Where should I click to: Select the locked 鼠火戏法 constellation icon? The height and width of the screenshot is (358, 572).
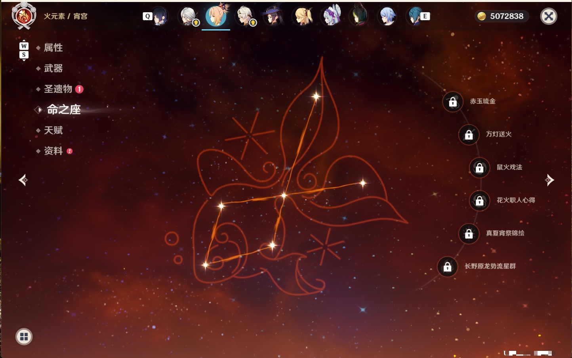(480, 167)
